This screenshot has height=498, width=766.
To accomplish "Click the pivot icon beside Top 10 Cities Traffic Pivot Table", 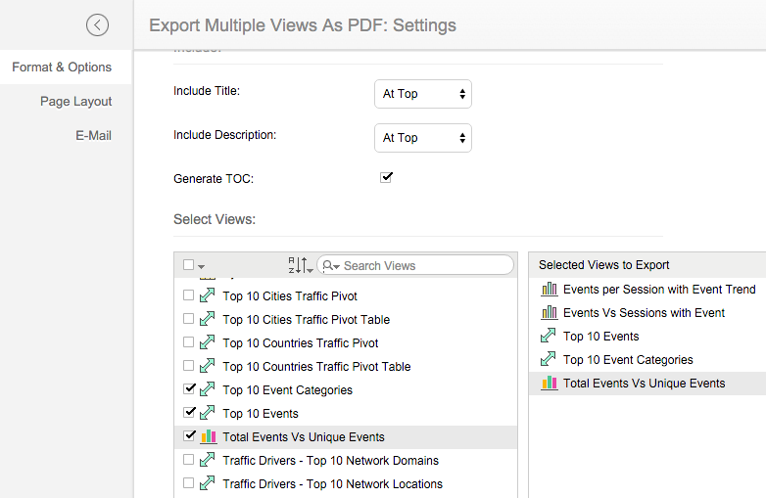I will [x=208, y=319].
